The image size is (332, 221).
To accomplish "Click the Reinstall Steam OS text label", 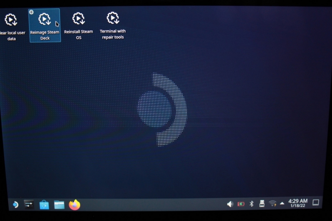I will pyautogui.click(x=79, y=35).
